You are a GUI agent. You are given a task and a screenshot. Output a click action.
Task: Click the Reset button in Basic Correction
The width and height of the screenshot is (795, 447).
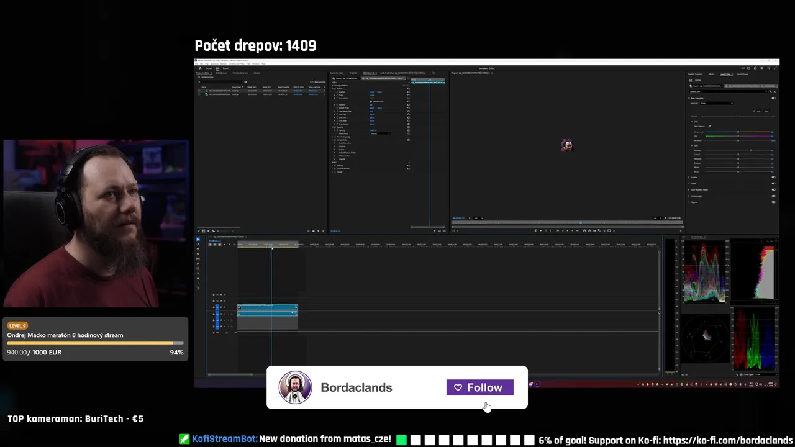point(766,111)
